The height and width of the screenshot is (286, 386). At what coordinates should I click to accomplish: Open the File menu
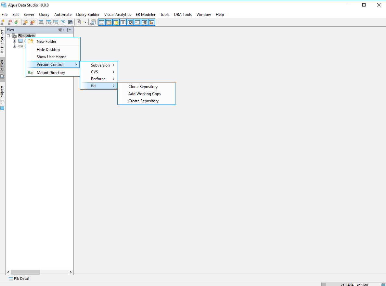[x=5, y=15]
